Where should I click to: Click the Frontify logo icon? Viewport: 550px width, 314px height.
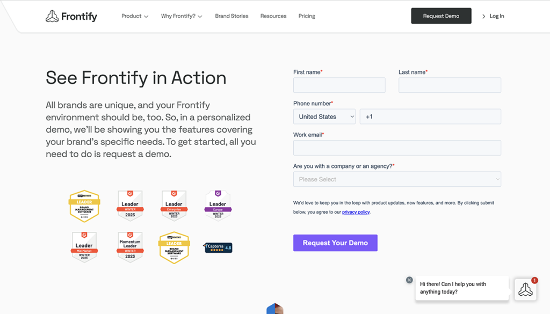pos(53,16)
